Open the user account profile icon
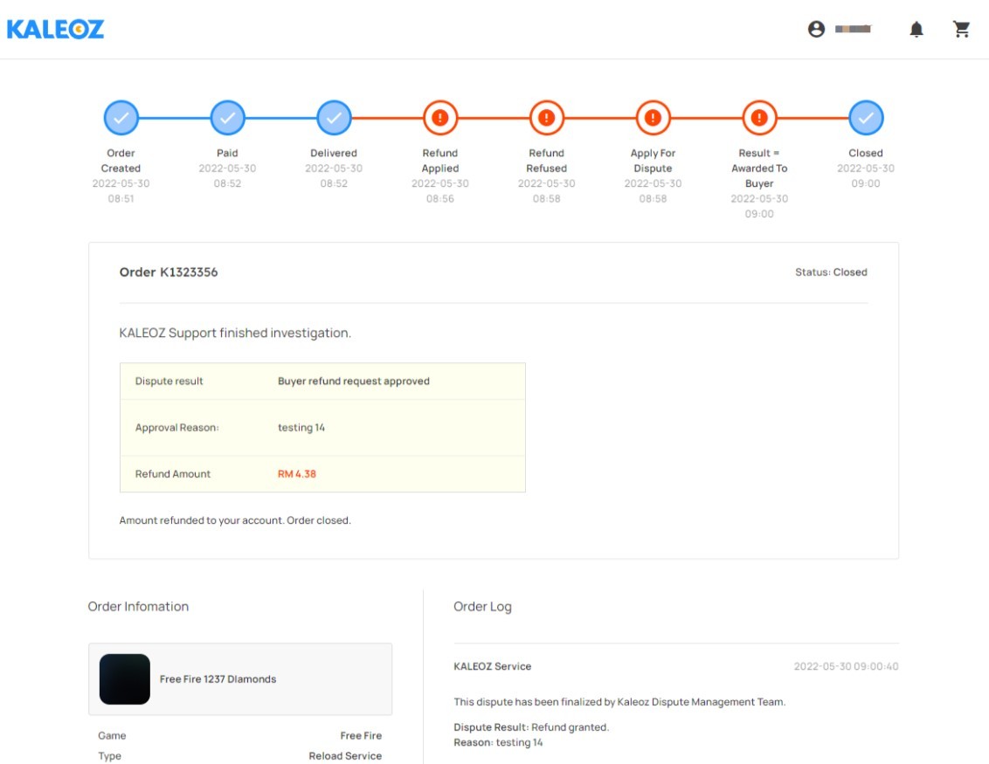The height and width of the screenshot is (764, 989). (816, 29)
